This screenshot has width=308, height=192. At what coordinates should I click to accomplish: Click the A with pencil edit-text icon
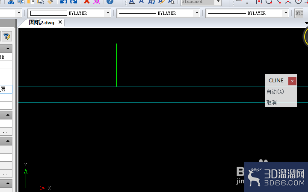coord(161,2)
